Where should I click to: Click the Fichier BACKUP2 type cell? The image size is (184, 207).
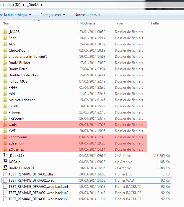point(128,193)
